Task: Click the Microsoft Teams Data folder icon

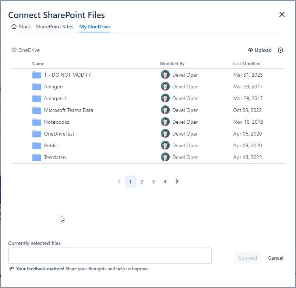Action: click(36, 110)
